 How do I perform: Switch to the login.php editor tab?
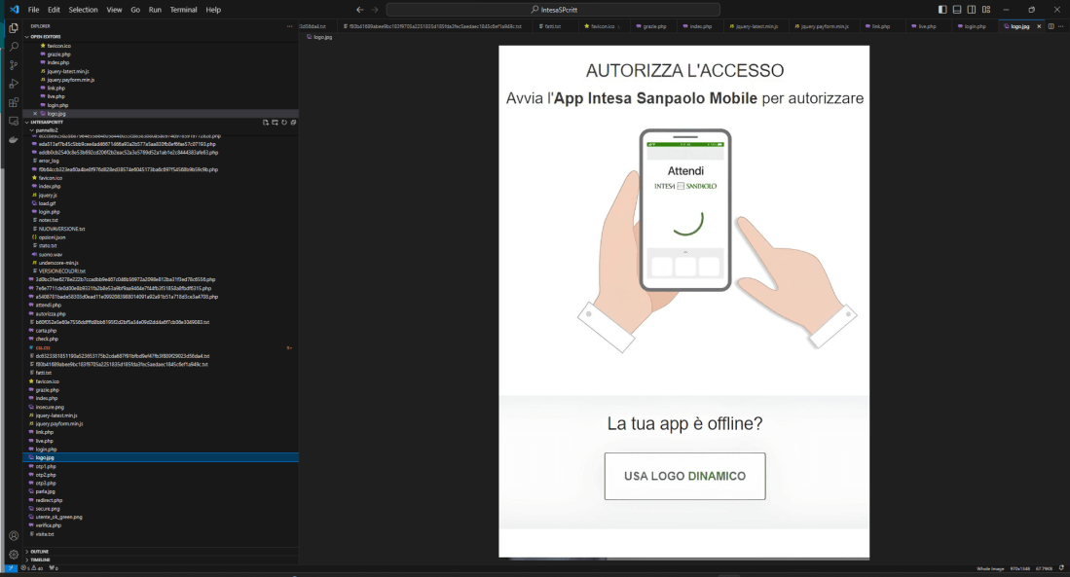[x=975, y=26]
